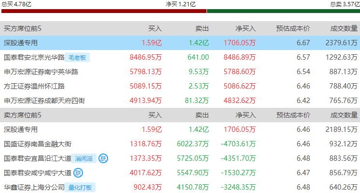Open 国盛证券南昌金融大街 seat name
This screenshot has height=193, width=360.
click(x=38, y=144)
